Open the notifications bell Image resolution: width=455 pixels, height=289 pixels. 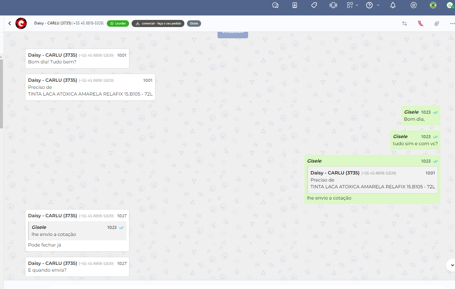393,5
